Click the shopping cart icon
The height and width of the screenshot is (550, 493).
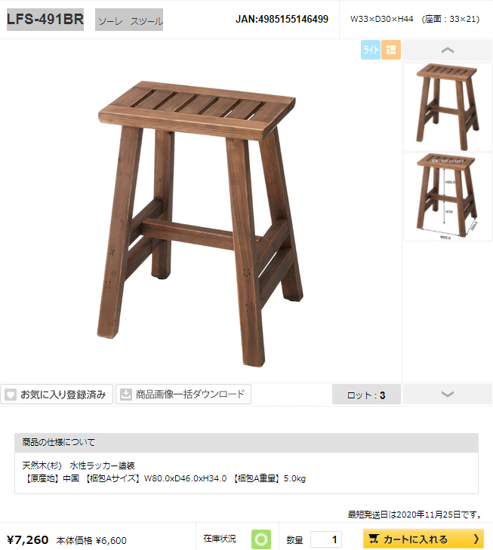tap(374, 539)
